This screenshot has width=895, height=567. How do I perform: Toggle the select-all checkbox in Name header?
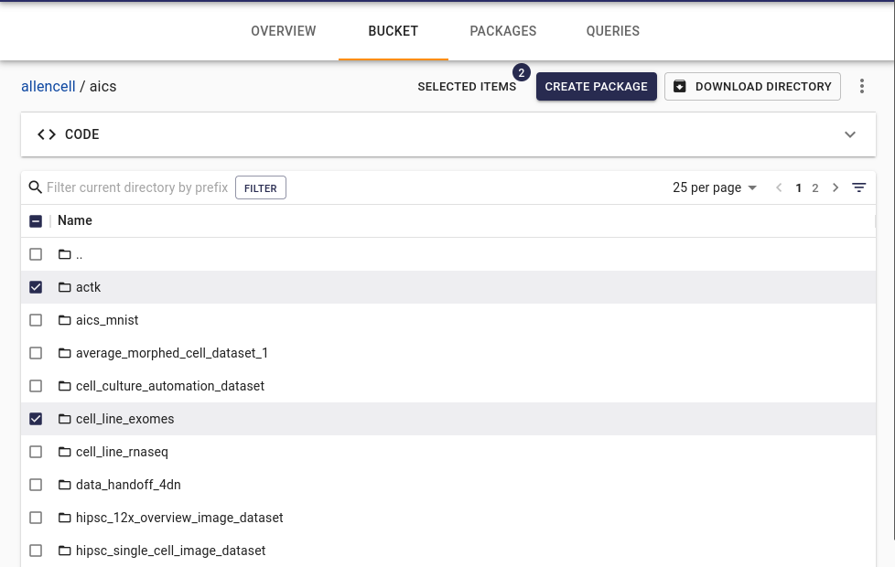tap(36, 220)
